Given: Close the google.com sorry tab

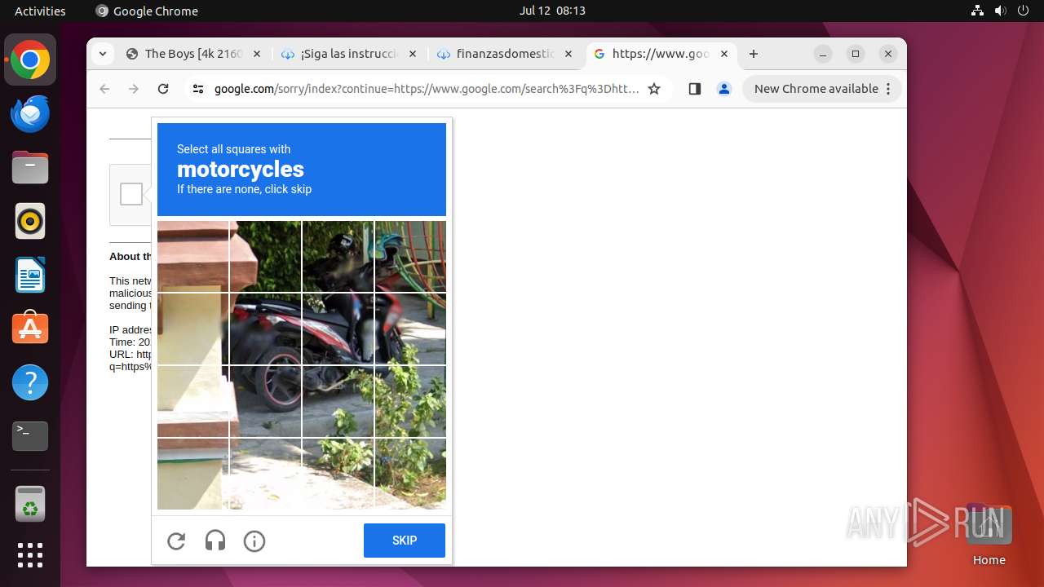Looking at the screenshot, I should click(724, 54).
